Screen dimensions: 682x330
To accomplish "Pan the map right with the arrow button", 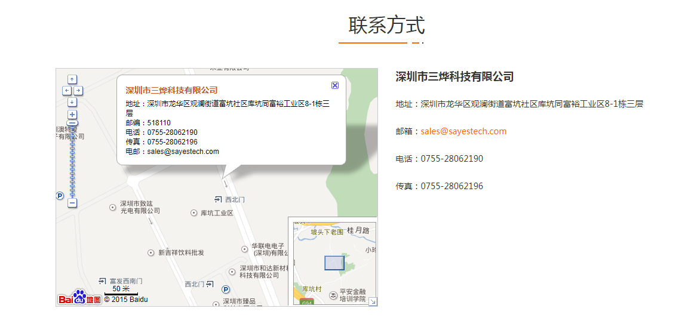I will [78, 91].
